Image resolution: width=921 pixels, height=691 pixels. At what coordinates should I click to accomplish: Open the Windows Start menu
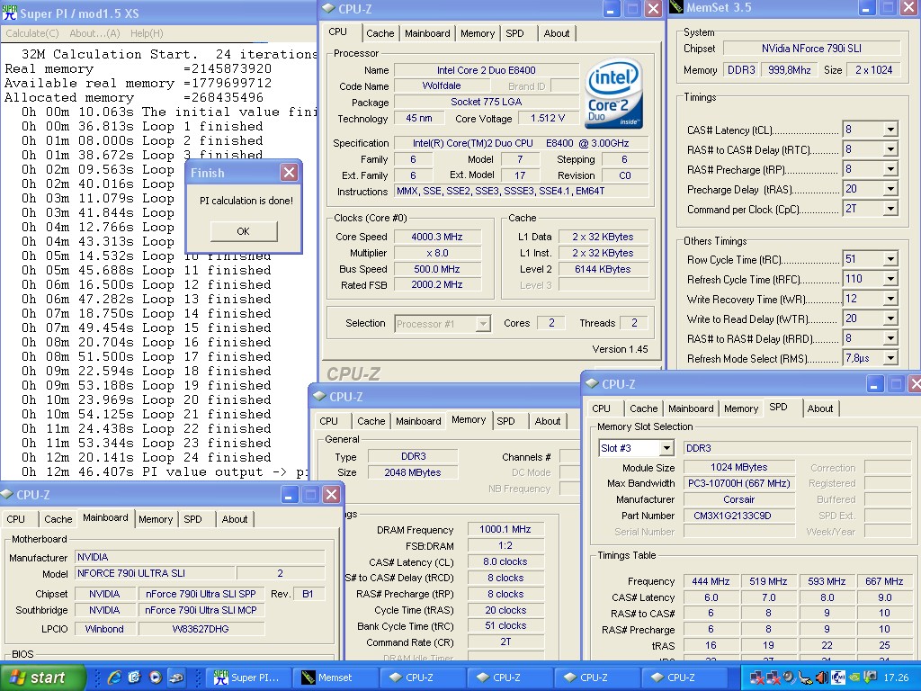point(42,678)
